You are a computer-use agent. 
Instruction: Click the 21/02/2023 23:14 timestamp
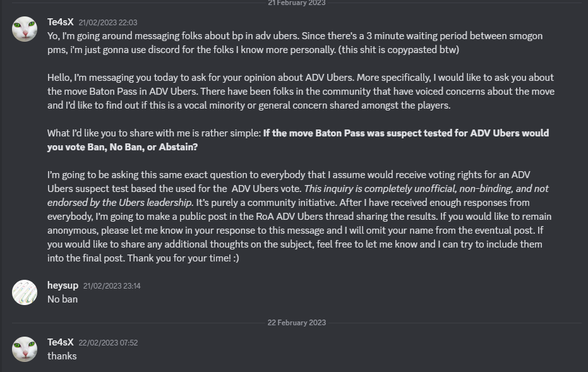(x=112, y=286)
